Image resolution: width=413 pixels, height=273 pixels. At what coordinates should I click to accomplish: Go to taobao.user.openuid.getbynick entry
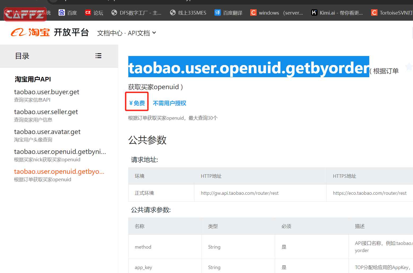[60, 152]
